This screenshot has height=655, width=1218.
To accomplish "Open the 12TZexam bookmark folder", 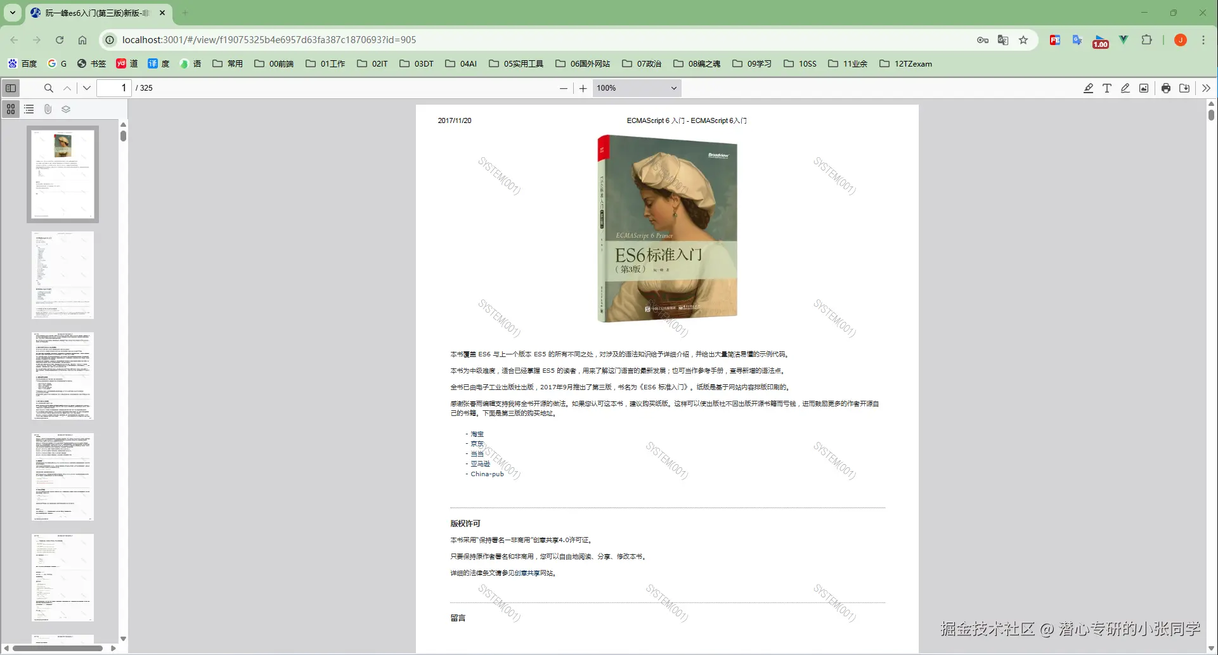I will click(x=905, y=63).
